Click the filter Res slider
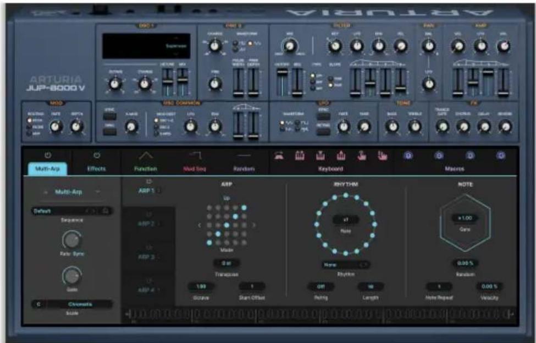Viewport: 536px width, 343px height. [297, 82]
